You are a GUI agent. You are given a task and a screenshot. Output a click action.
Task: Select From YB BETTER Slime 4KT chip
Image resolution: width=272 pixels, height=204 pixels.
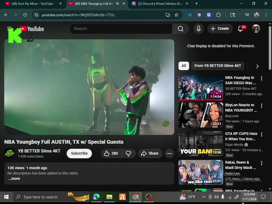click(x=218, y=66)
